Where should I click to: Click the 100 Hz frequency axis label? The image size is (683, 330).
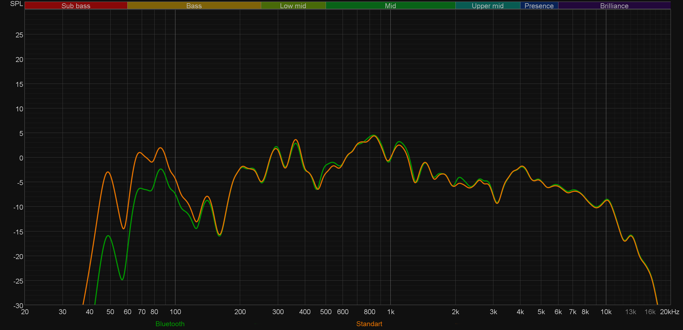(x=175, y=312)
